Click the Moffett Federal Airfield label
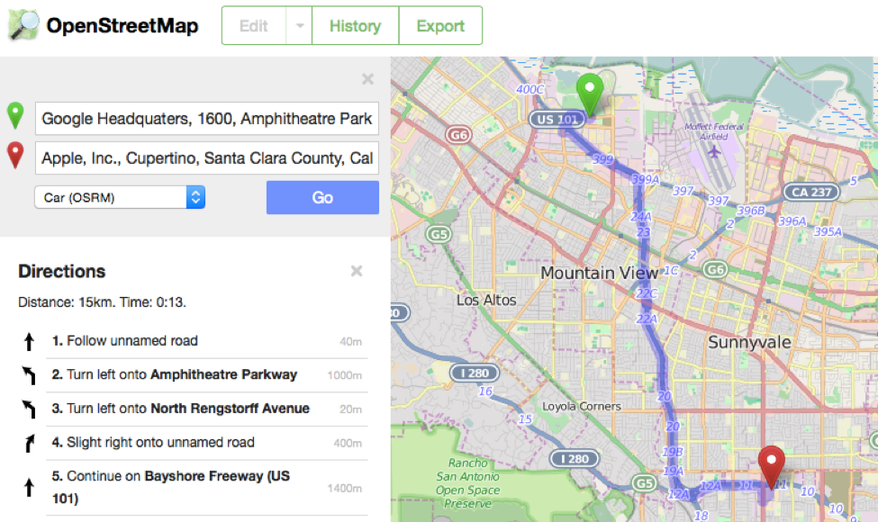The image size is (878, 522). click(714, 130)
